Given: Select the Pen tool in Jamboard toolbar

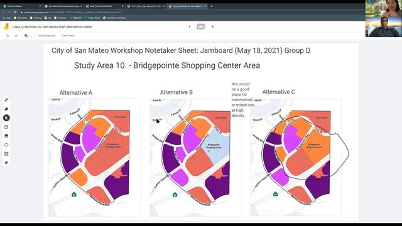Looking at the screenshot, I should tap(6, 100).
